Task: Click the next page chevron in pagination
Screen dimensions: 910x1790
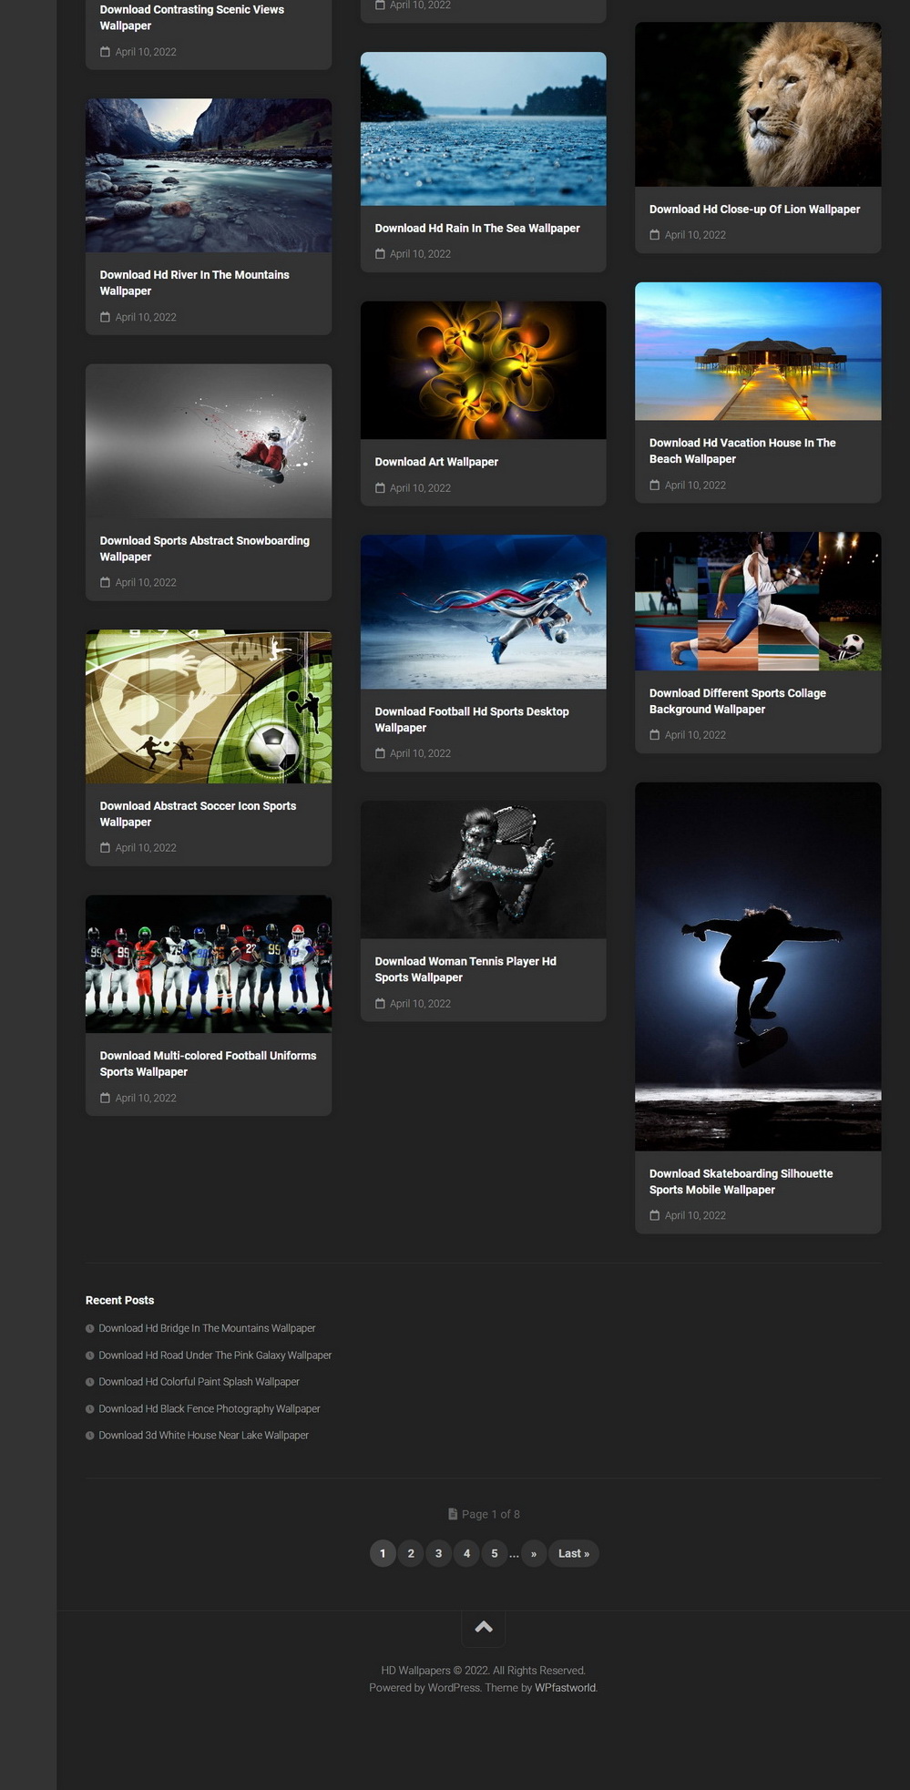Action: 534,1554
